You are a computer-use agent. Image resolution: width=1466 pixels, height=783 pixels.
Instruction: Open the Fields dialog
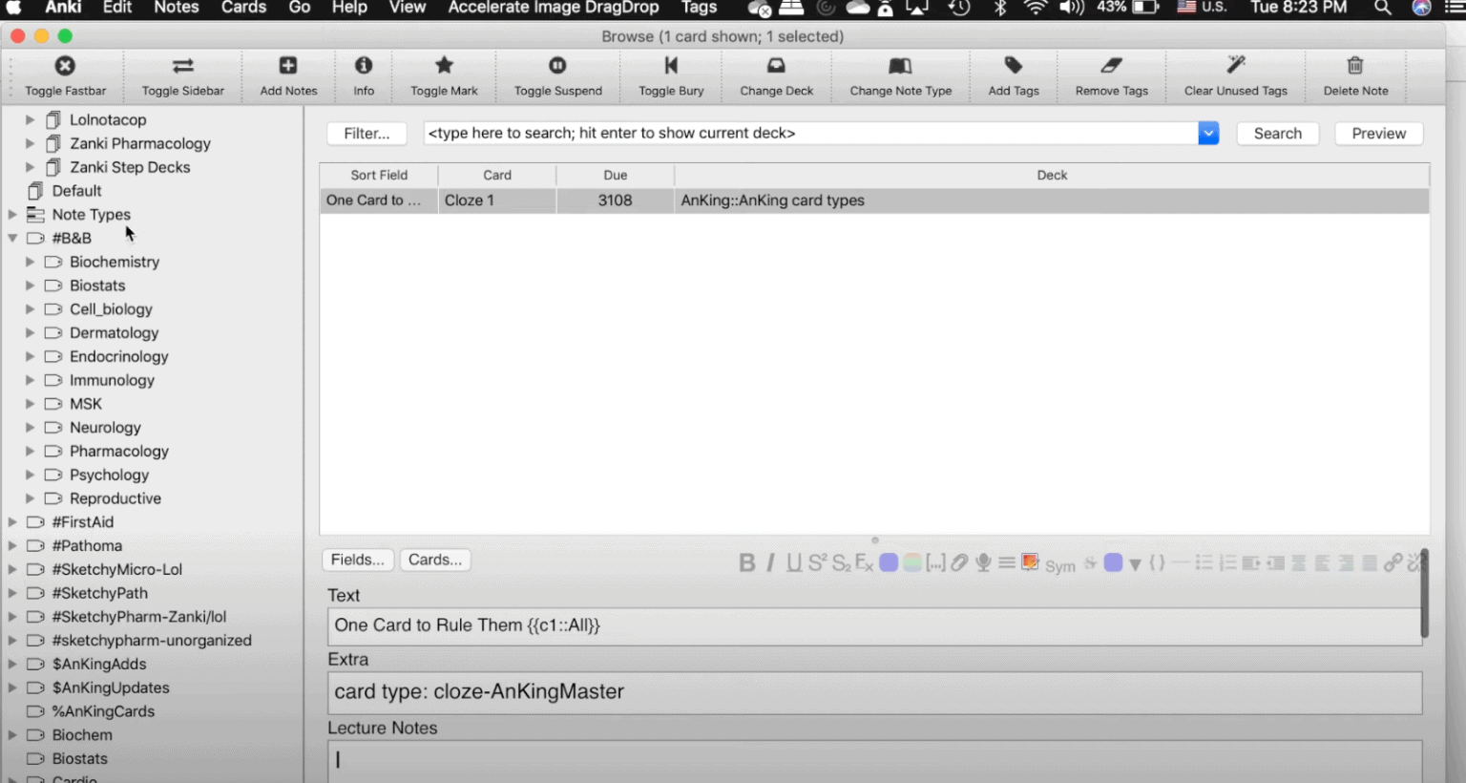pos(357,560)
